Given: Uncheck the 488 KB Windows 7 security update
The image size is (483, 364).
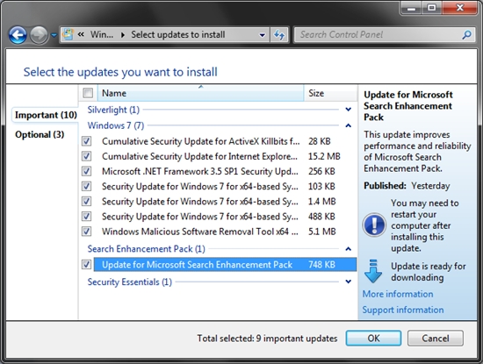Looking at the screenshot, I should tap(87, 217).
